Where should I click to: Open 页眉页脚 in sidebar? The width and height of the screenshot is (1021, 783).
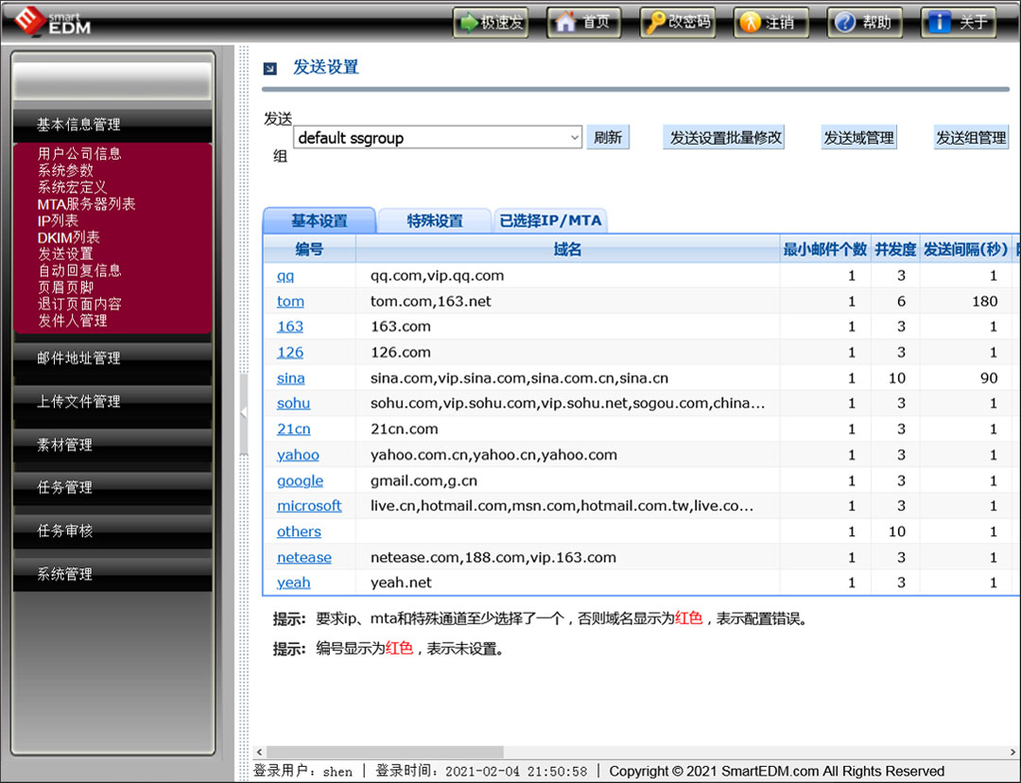(x=65, y=287)
